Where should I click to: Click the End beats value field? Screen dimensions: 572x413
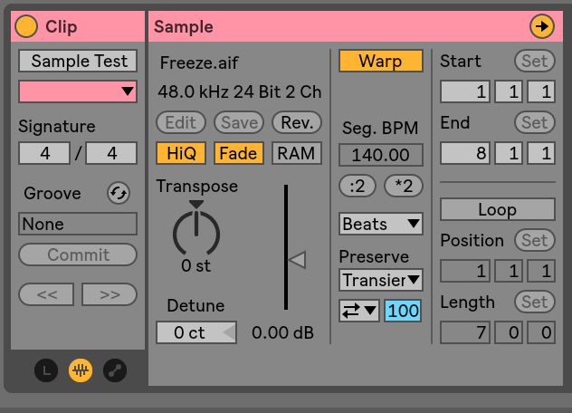click(509, 153)
